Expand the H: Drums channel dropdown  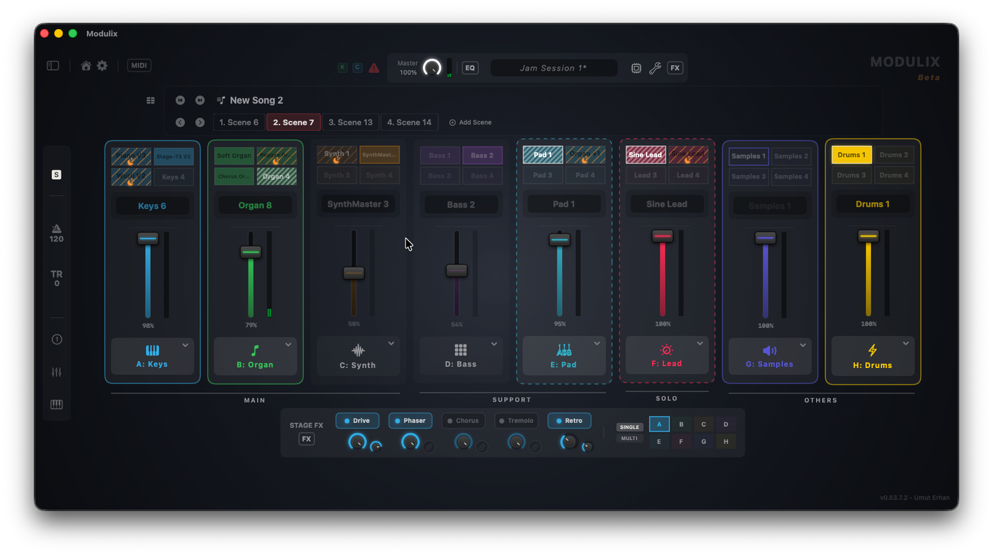pos(906,343)
